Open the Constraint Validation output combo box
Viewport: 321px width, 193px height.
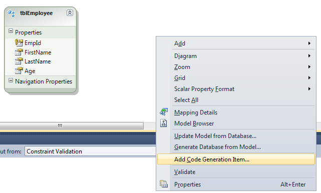(90, 151)
